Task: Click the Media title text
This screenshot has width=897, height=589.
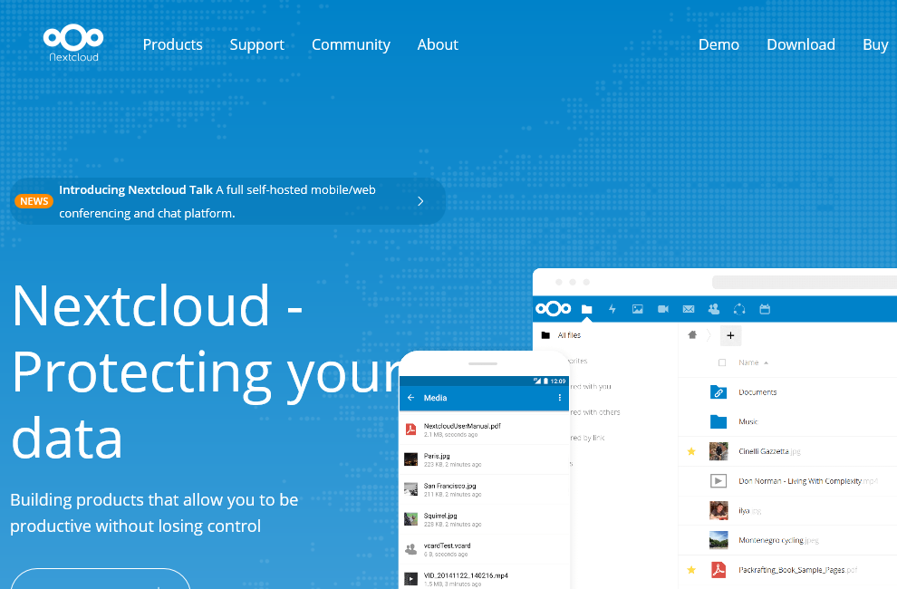Action: [435, 397]
